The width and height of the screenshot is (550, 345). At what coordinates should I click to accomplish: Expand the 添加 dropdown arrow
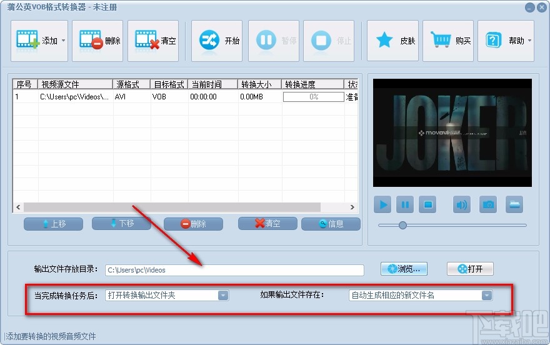pyautogui.click(x=64, y=41)
